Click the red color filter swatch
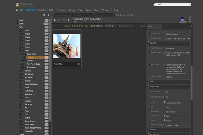The width and height of the screenshot is (203, 135). [x=92, y=26]
